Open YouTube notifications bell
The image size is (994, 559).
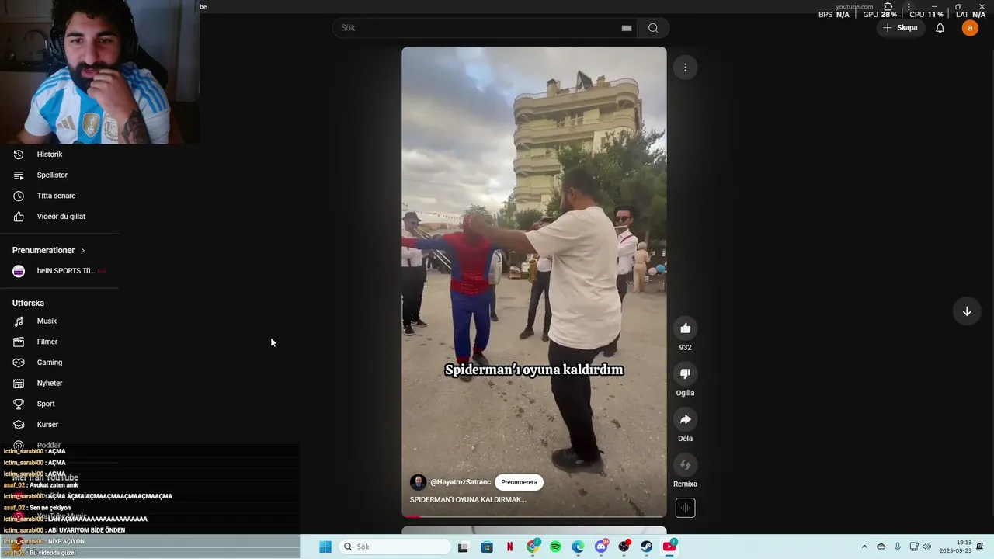click(940, 28)
